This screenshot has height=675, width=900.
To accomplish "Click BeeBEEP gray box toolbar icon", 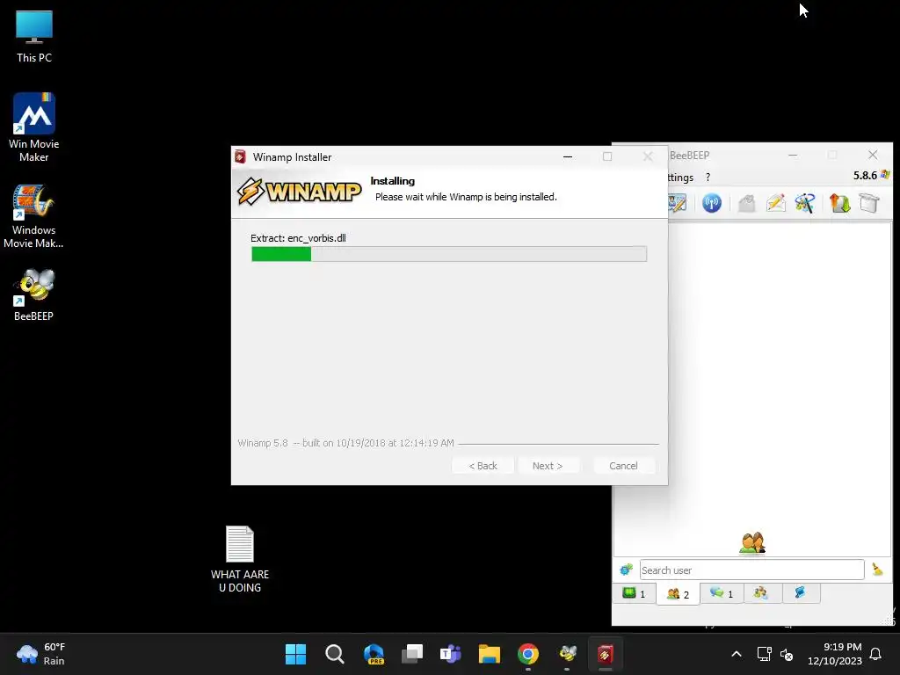I will click(x=869, y=203).
